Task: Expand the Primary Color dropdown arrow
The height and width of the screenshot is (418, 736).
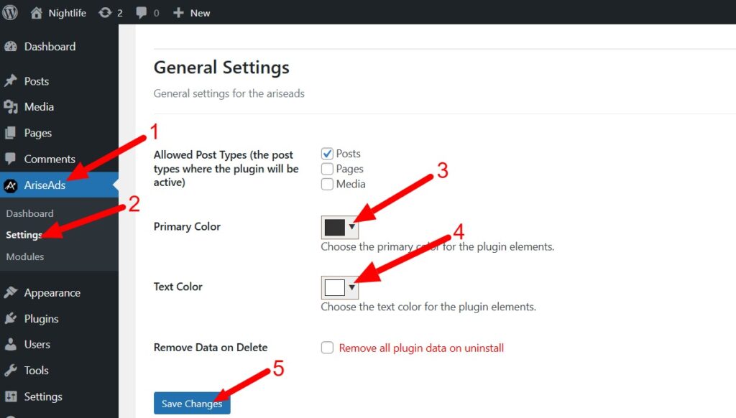Action: coord(351,227)
